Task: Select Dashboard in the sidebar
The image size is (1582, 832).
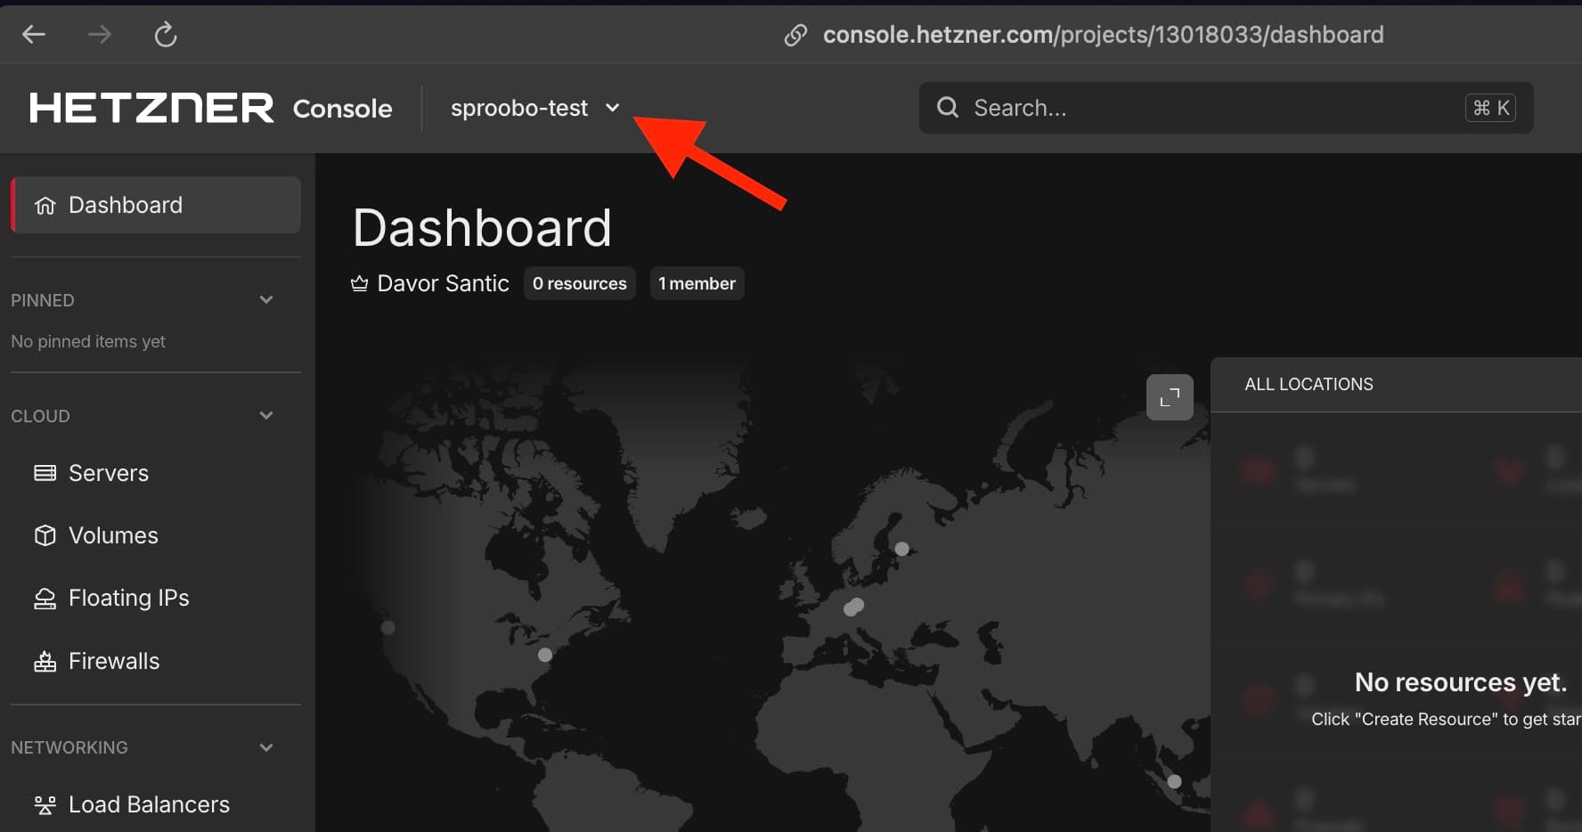Action: click(156, 205)
